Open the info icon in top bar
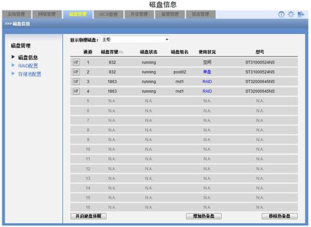 [281, 14]
